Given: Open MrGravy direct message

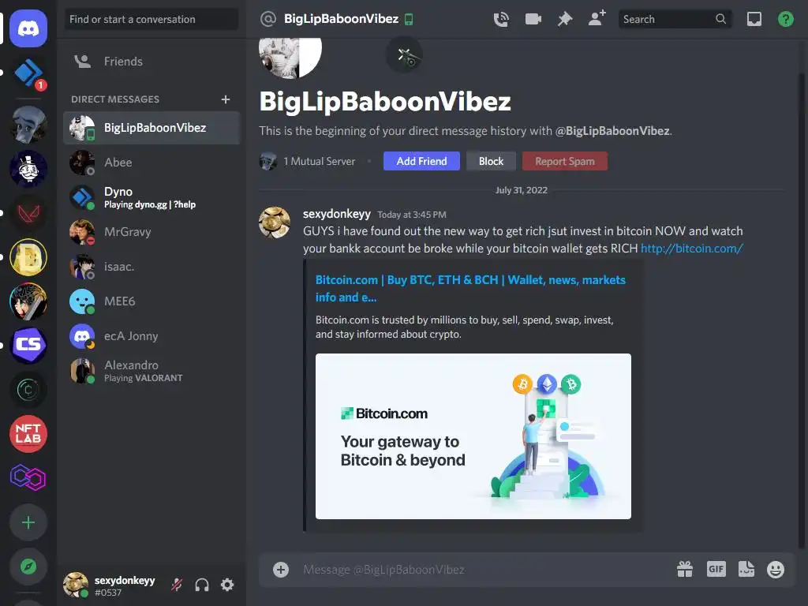Looking at the screenshot, I should pos(151,232).
